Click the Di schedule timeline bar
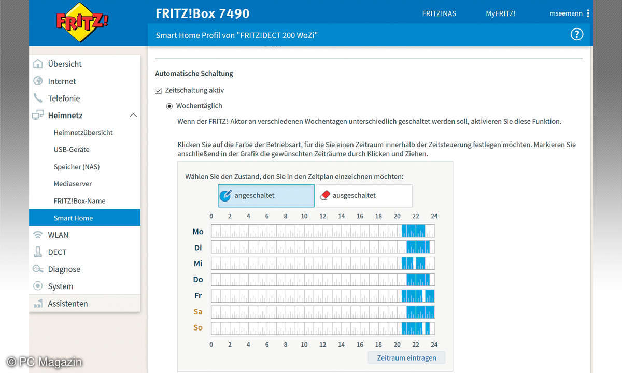The image size is (622, 373). tap(322, 247)
